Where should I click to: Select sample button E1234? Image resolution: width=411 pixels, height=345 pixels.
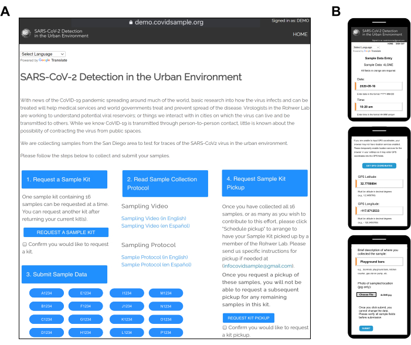click(86, 293)
